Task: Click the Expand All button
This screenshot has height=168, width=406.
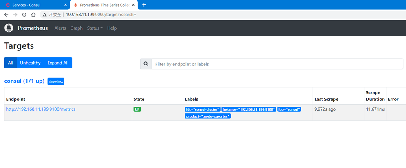Action: click(58, 63)
